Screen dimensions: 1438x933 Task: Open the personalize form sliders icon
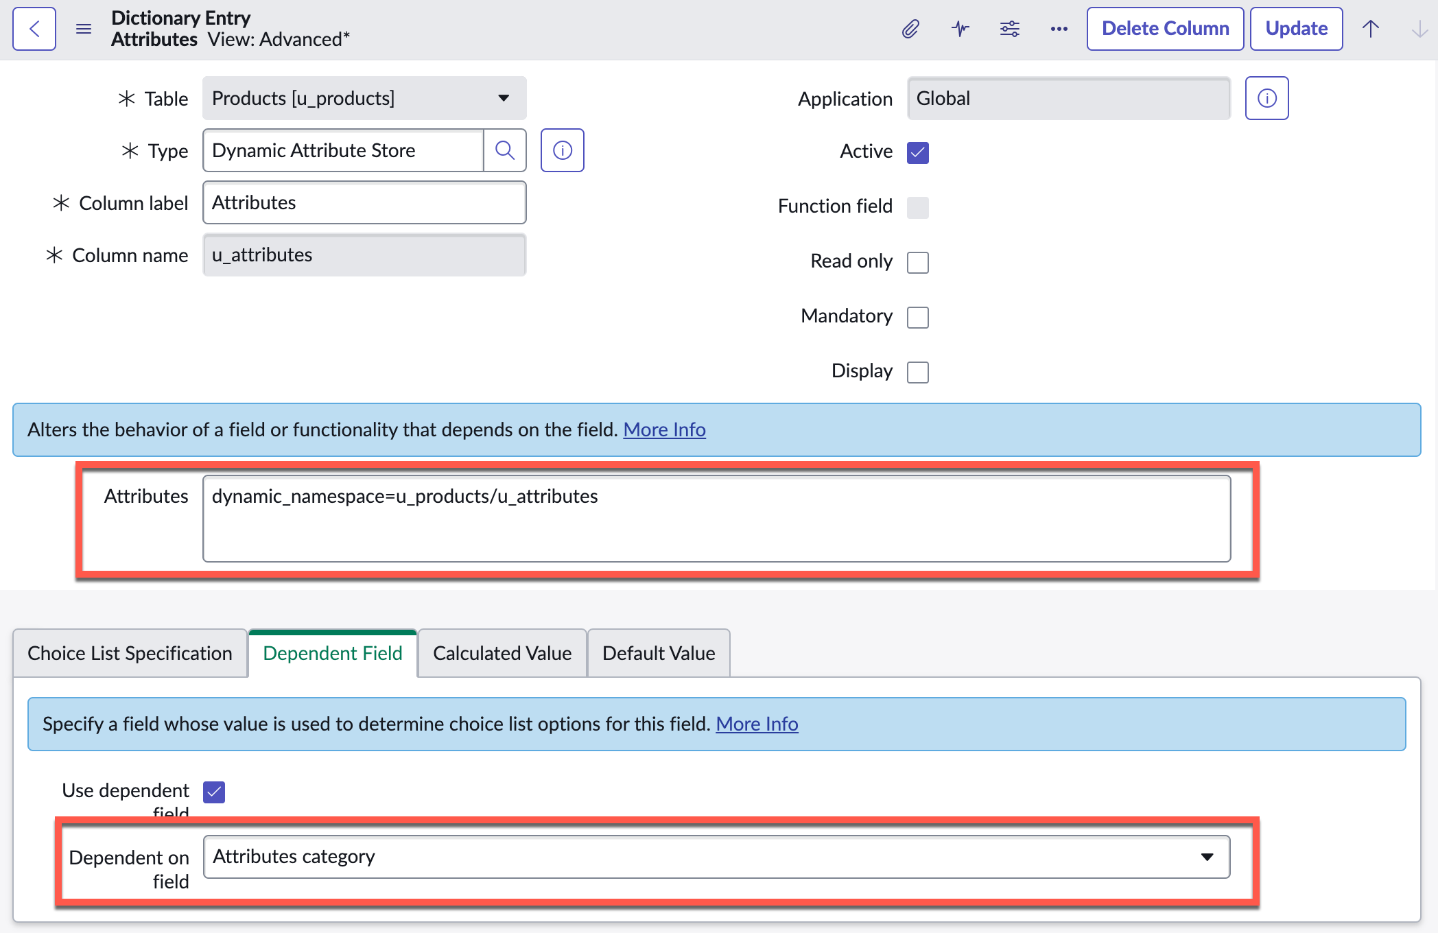coord(1010,29)
